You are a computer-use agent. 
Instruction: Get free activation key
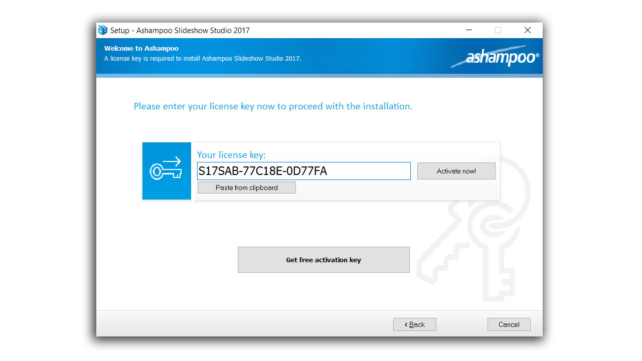[x=324, y=260]
